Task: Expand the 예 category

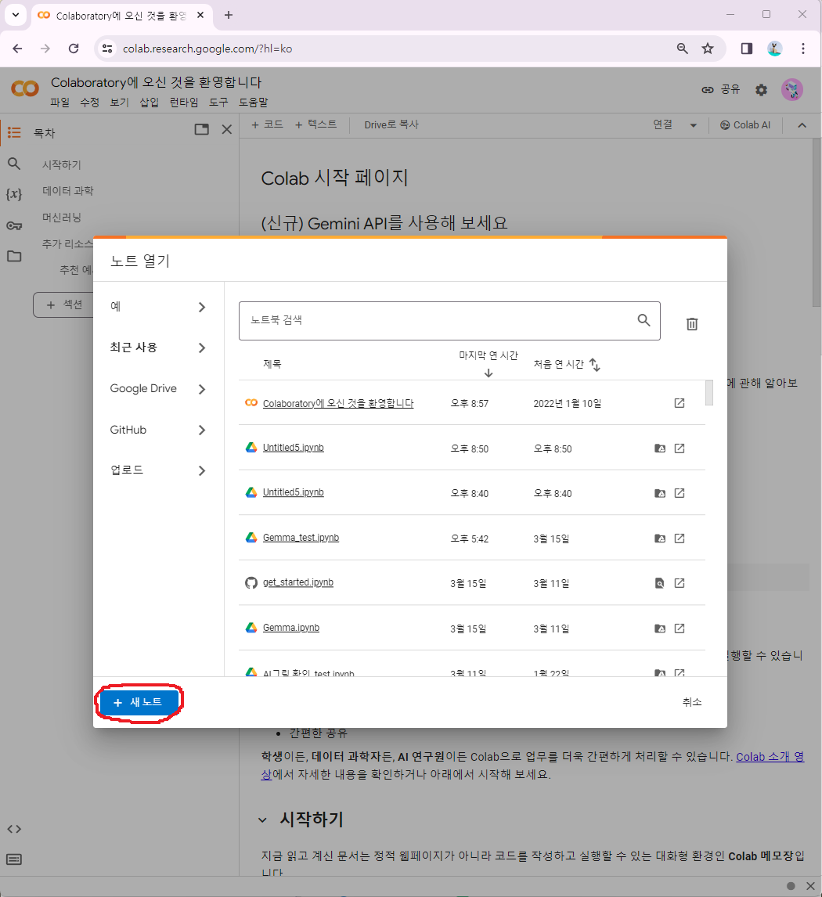Action: point(158,307)
